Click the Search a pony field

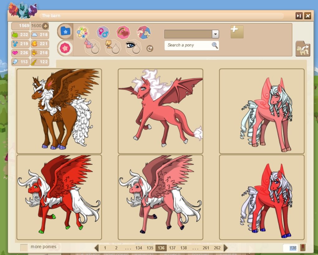click(x=192, y=45)
